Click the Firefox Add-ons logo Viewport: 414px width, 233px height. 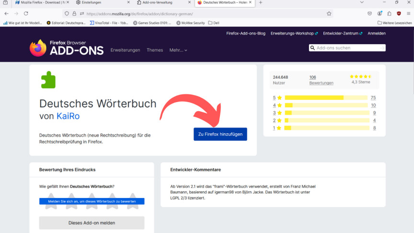pyautogui.click(x=67, y=48)
